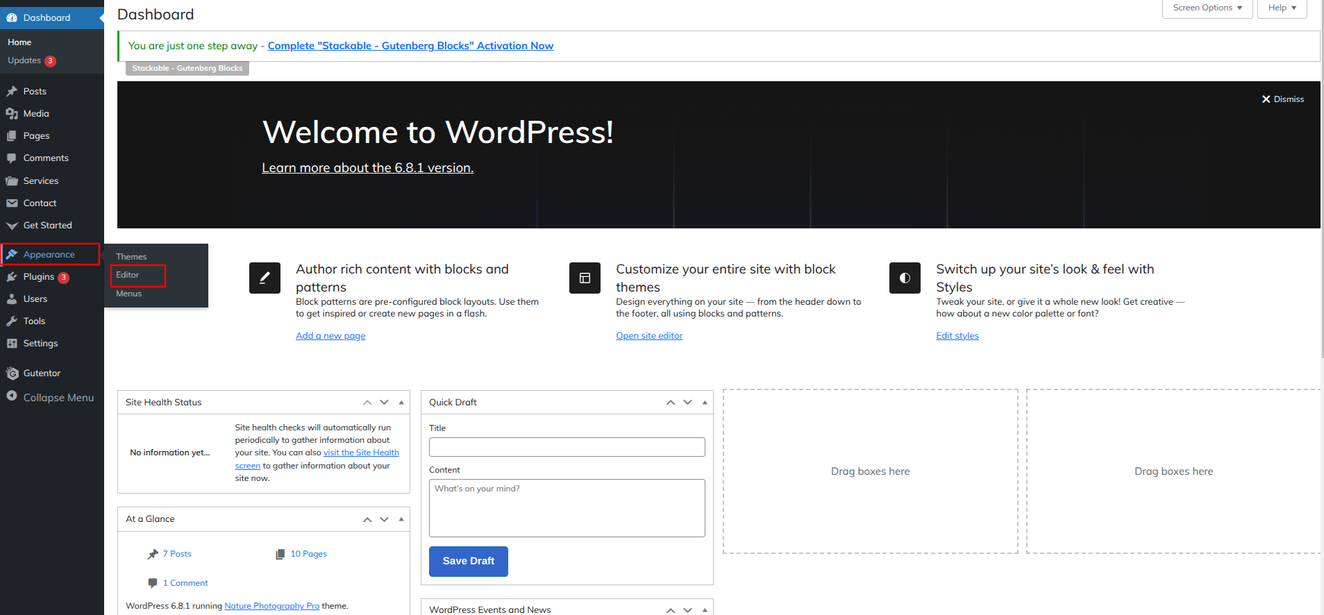The image size is (1324, 615).
Task: Toggle WordPress Events and News panel
Action: tap(705, 609)
